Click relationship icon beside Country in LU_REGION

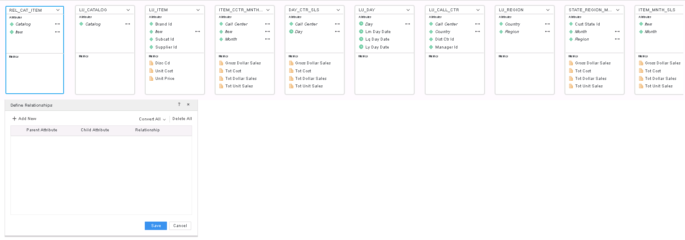click(x=547, y=24)
